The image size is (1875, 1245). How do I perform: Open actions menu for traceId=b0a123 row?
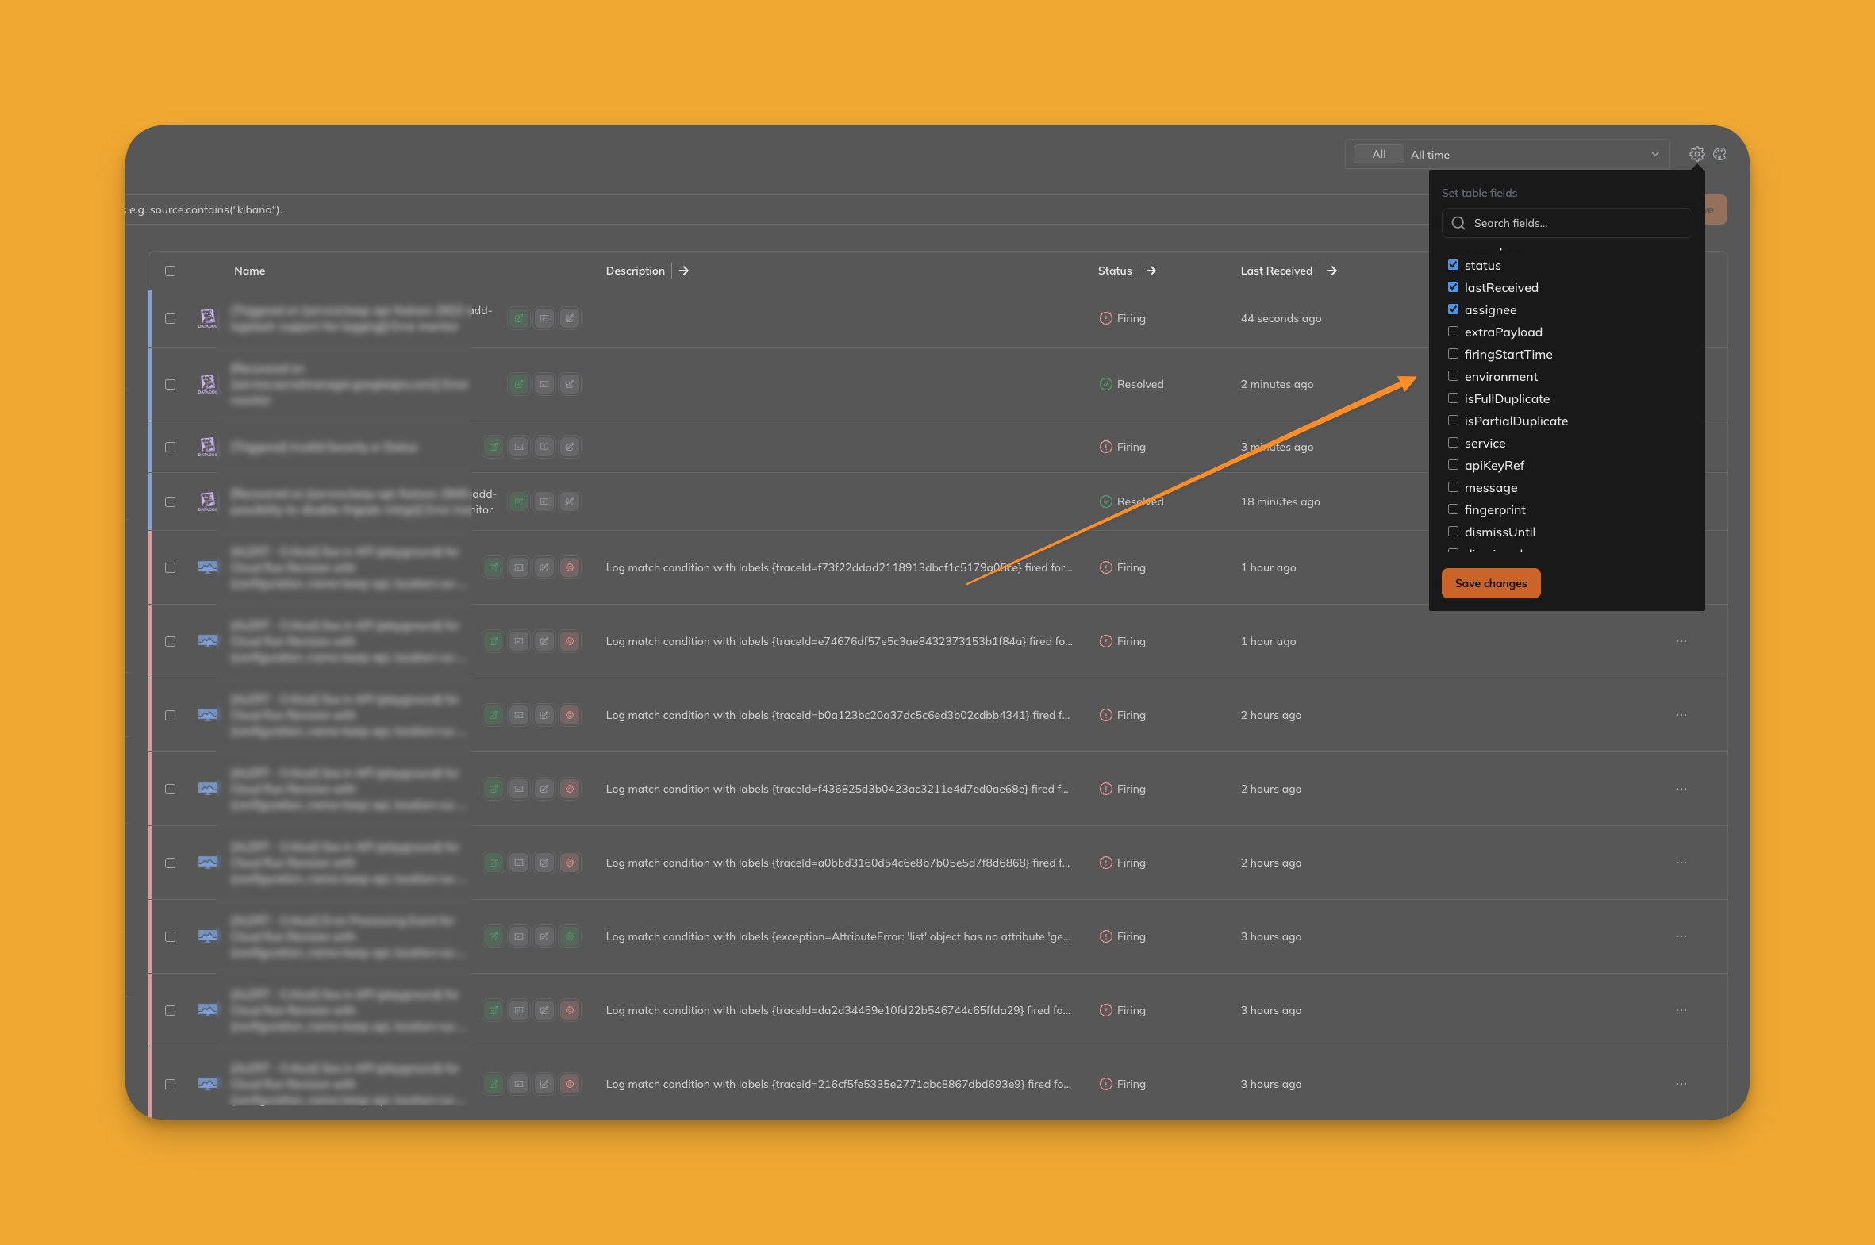(1681, 716)
